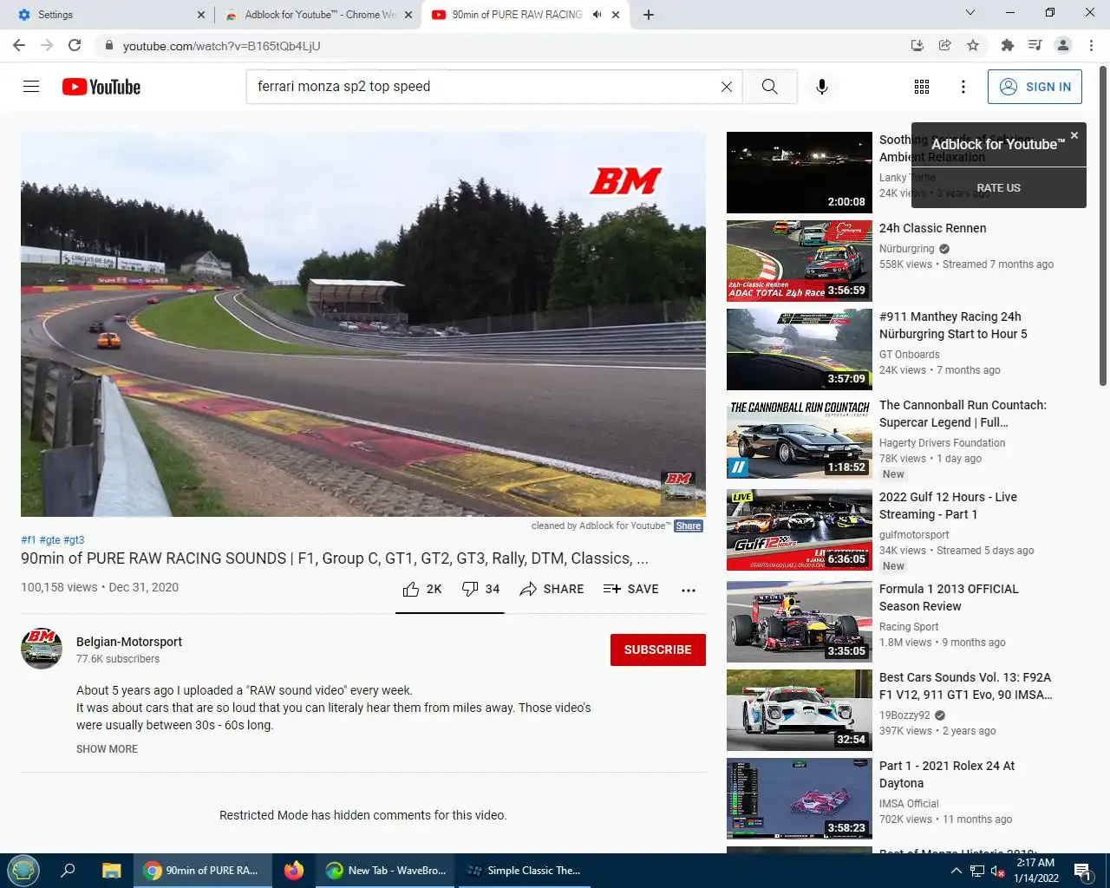The width and height of the screenshot is (1110, 888).
Task: Mute the tab audio speaker icon
Action: pos(597,15)
